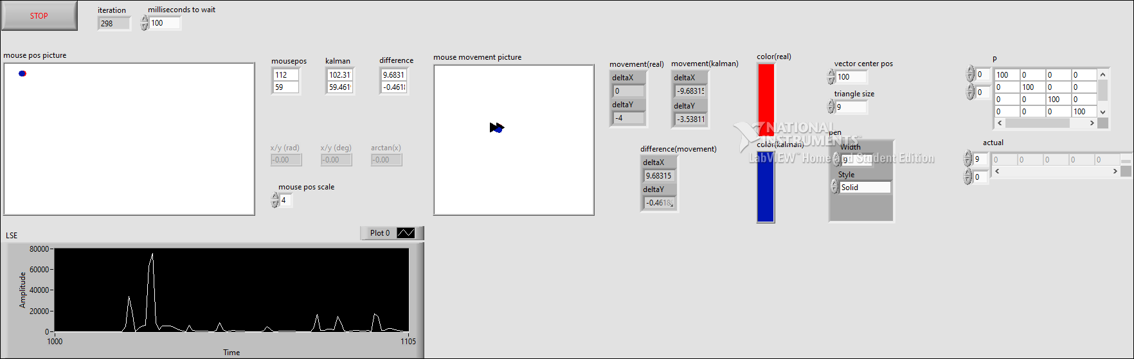Click movement(kalman) deltaX value -9.68315
Viewport: 1134px width, 359px height.
click(x=690, y=91)
